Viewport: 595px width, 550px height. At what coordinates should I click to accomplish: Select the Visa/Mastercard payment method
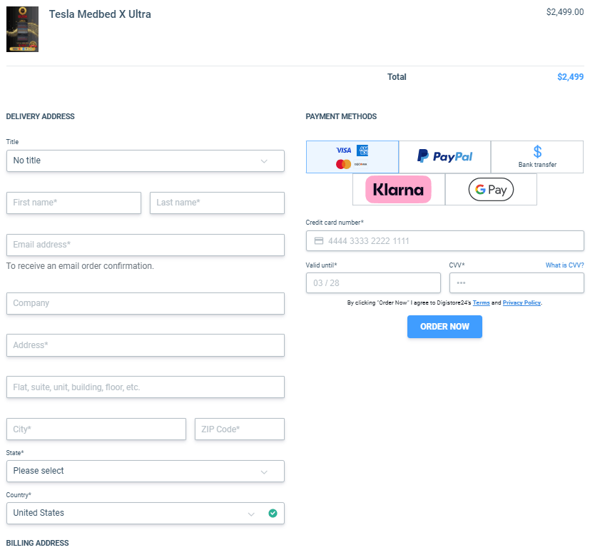point(352,156)
